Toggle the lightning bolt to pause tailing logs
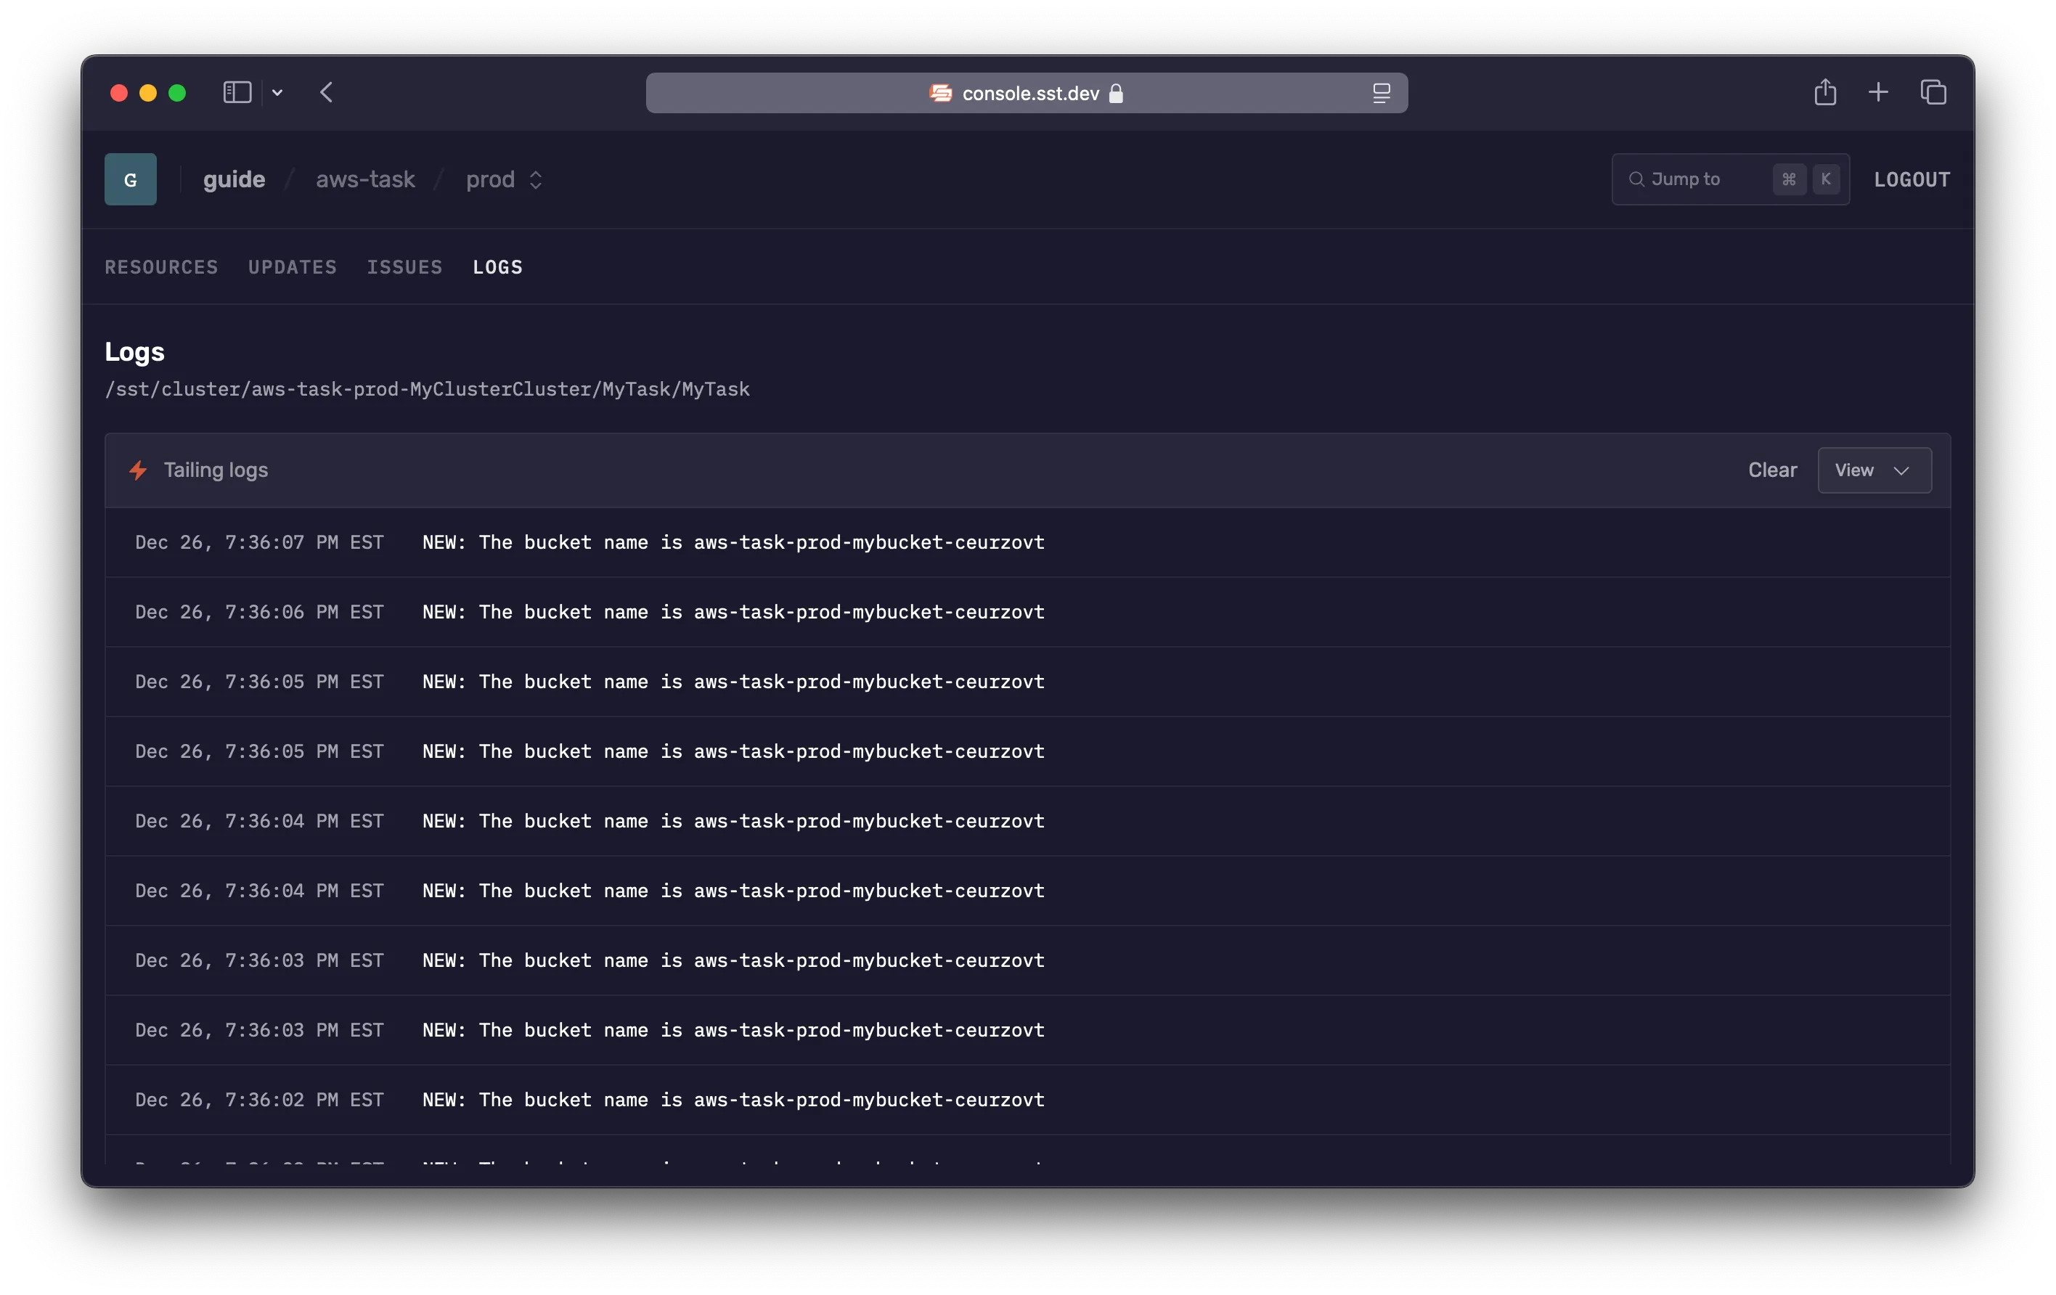This screenshot has height=1295, width=2056. (139, 470)
